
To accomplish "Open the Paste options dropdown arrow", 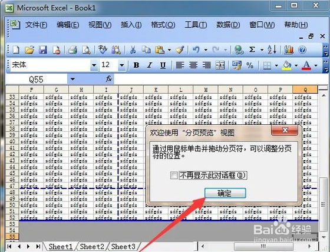I will coord(170,50).
